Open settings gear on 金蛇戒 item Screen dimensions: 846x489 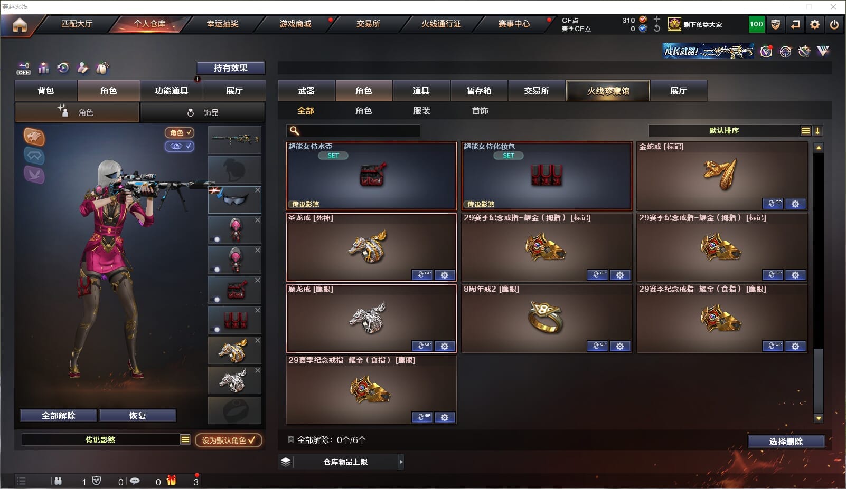pos(795,204)
